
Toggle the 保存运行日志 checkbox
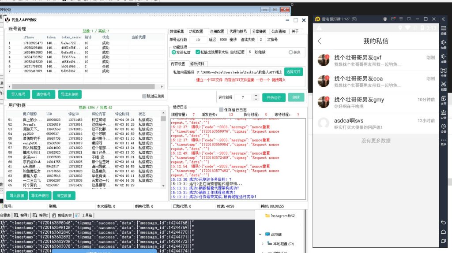(x=221, y=110)
